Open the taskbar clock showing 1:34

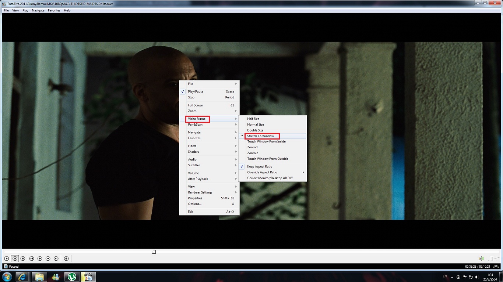coord(490,277)
